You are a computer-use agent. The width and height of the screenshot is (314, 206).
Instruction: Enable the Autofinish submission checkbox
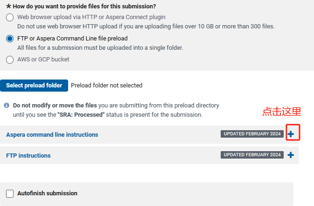pyautogui.click(x=10, y=193)
